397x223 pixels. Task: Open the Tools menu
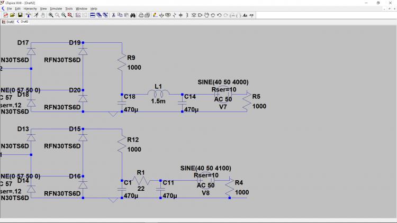tap(69, 9)
